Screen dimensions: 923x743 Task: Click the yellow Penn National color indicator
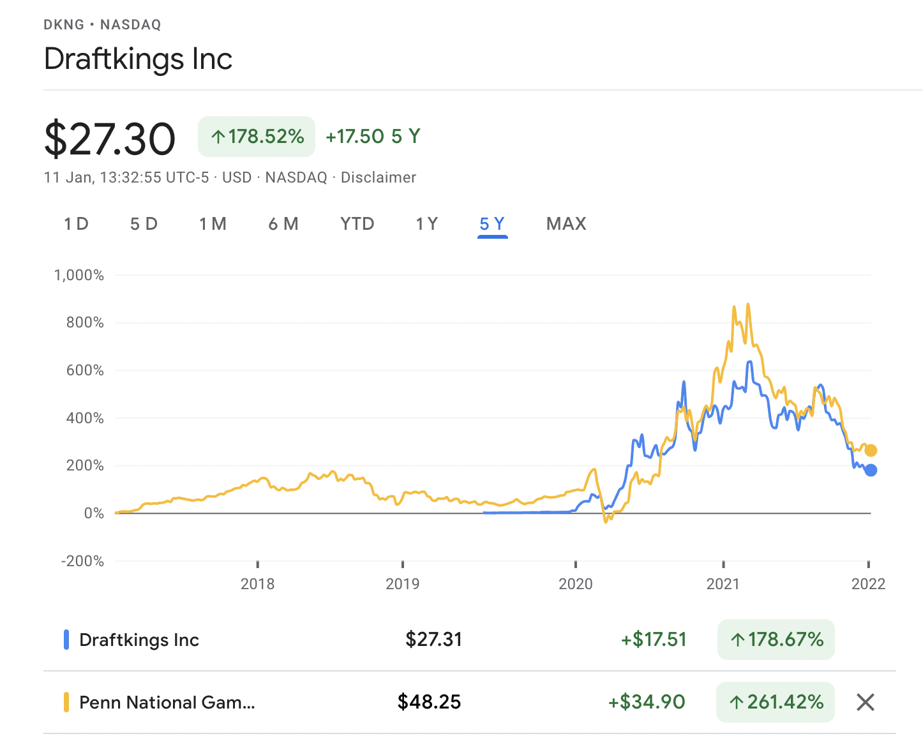(66, 702)
